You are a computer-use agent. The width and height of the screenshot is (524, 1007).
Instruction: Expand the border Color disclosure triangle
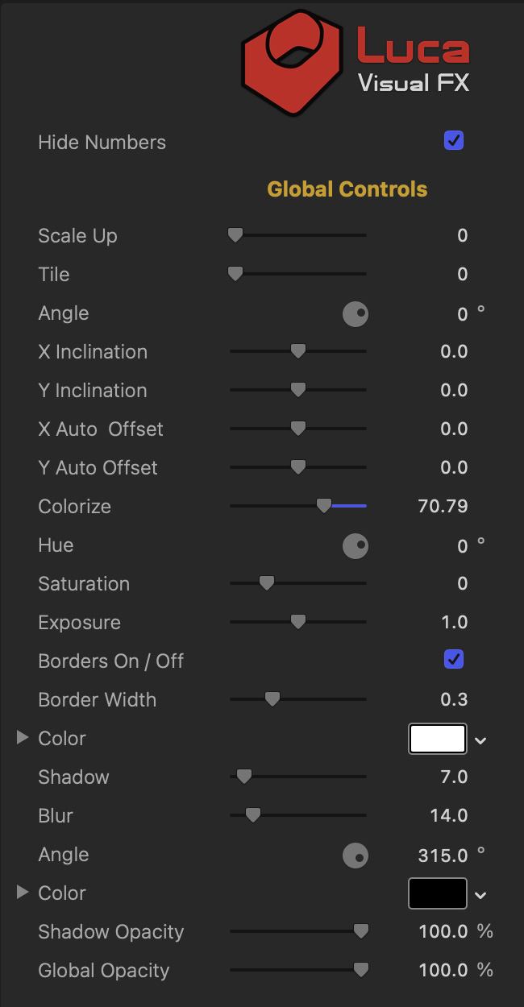[23, 738]
